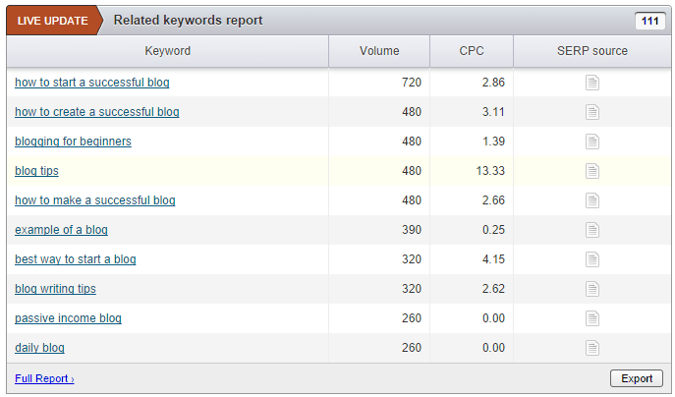Open SERP source icon for 'example of a blog'
675x397 pixels.
point(591,230)
